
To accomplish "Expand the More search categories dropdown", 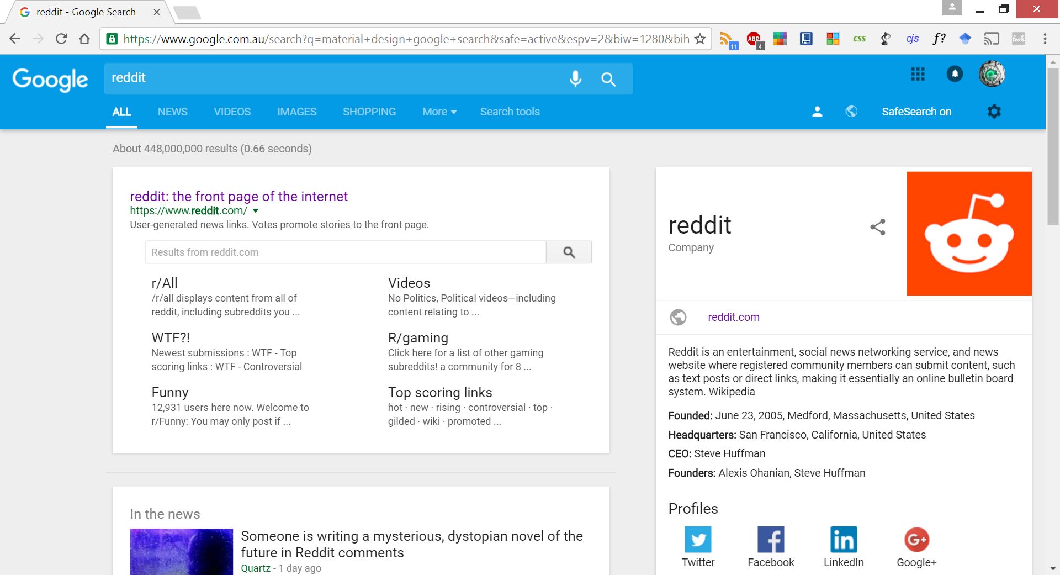I will pyautogui.click(x=439, y=112).
